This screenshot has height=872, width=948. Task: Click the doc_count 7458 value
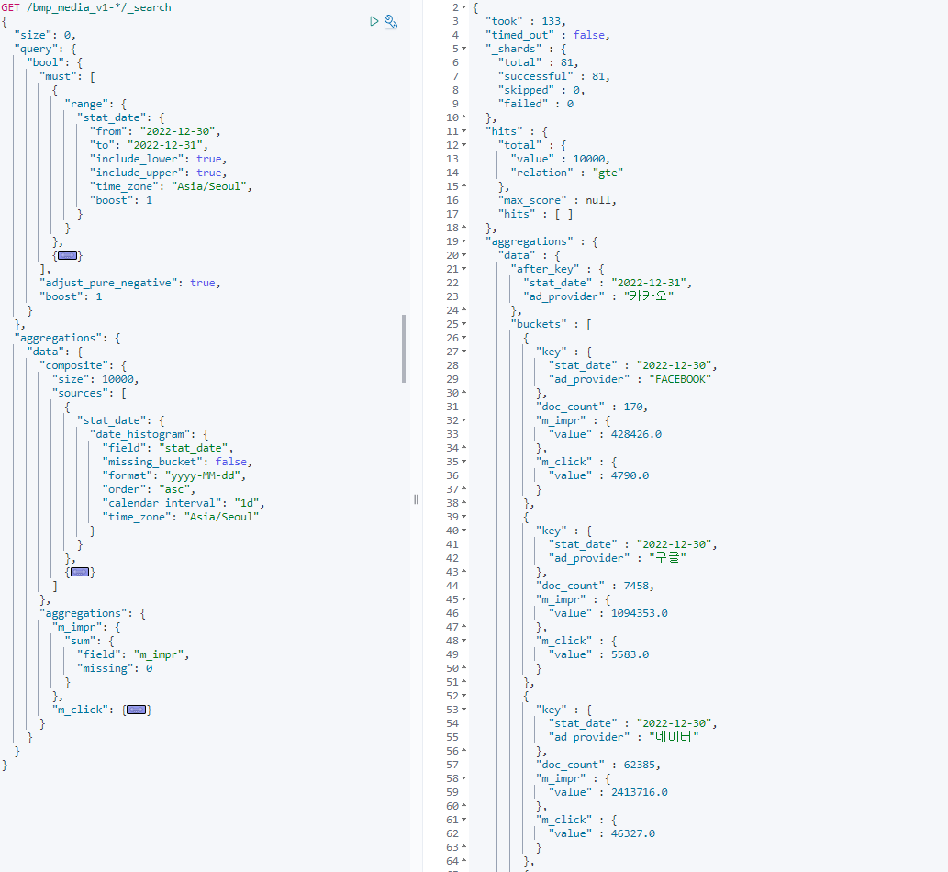point(636,586)
